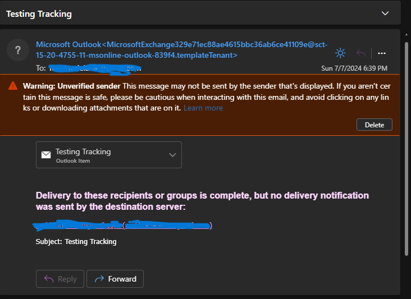
Task: Click the 'Subject: Testing Tracking' line
Action: 76,241
